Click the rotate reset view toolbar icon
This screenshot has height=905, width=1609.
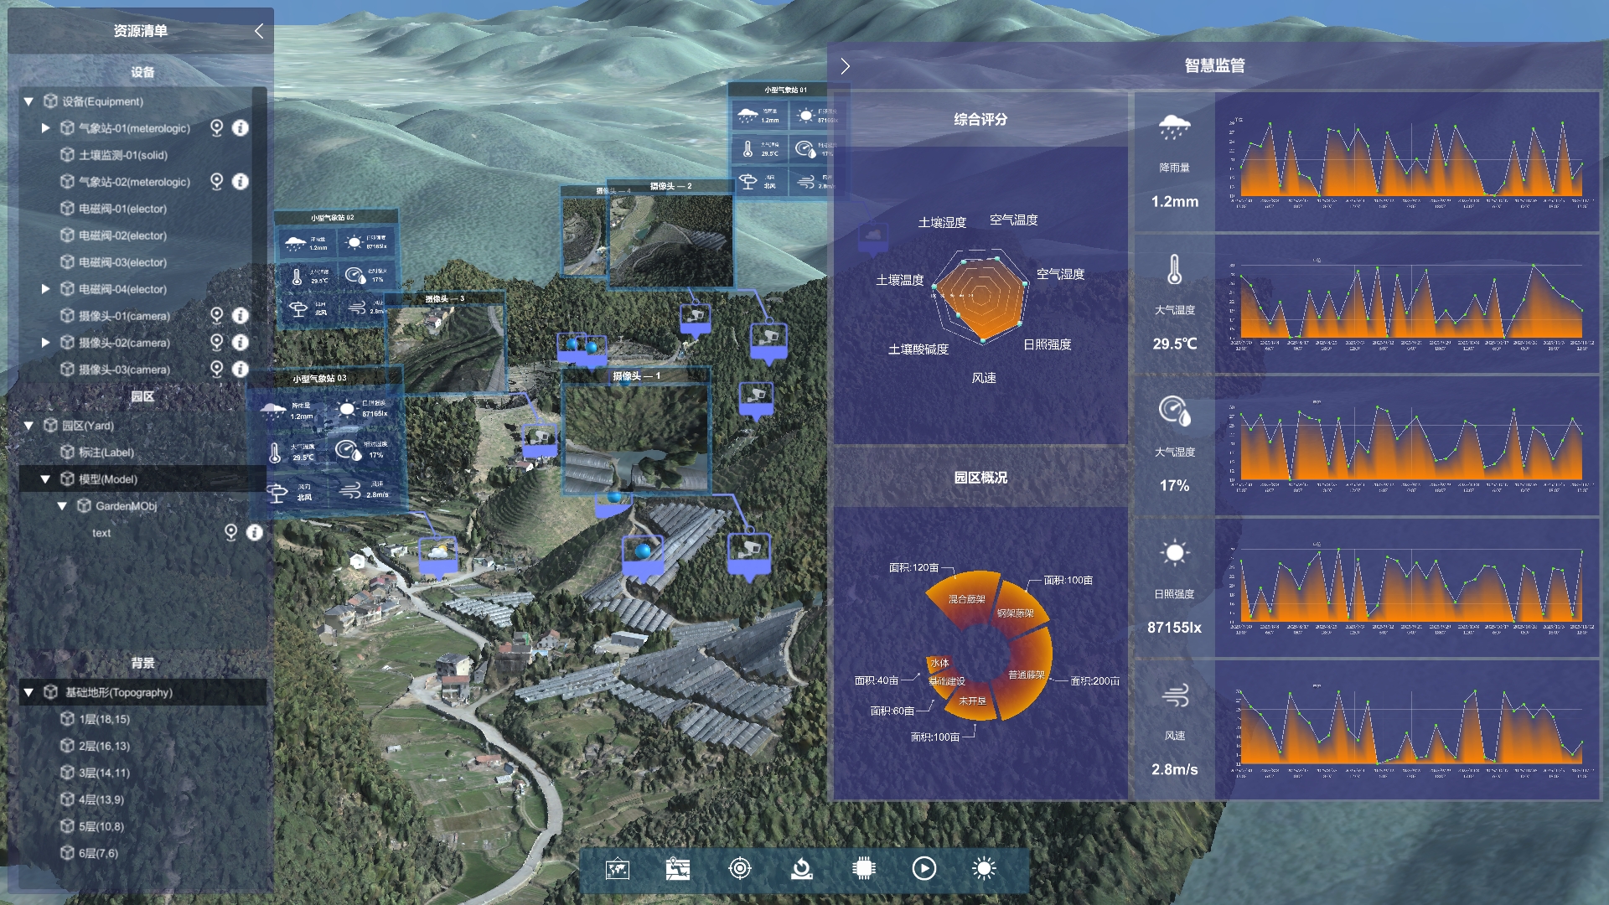801,869
